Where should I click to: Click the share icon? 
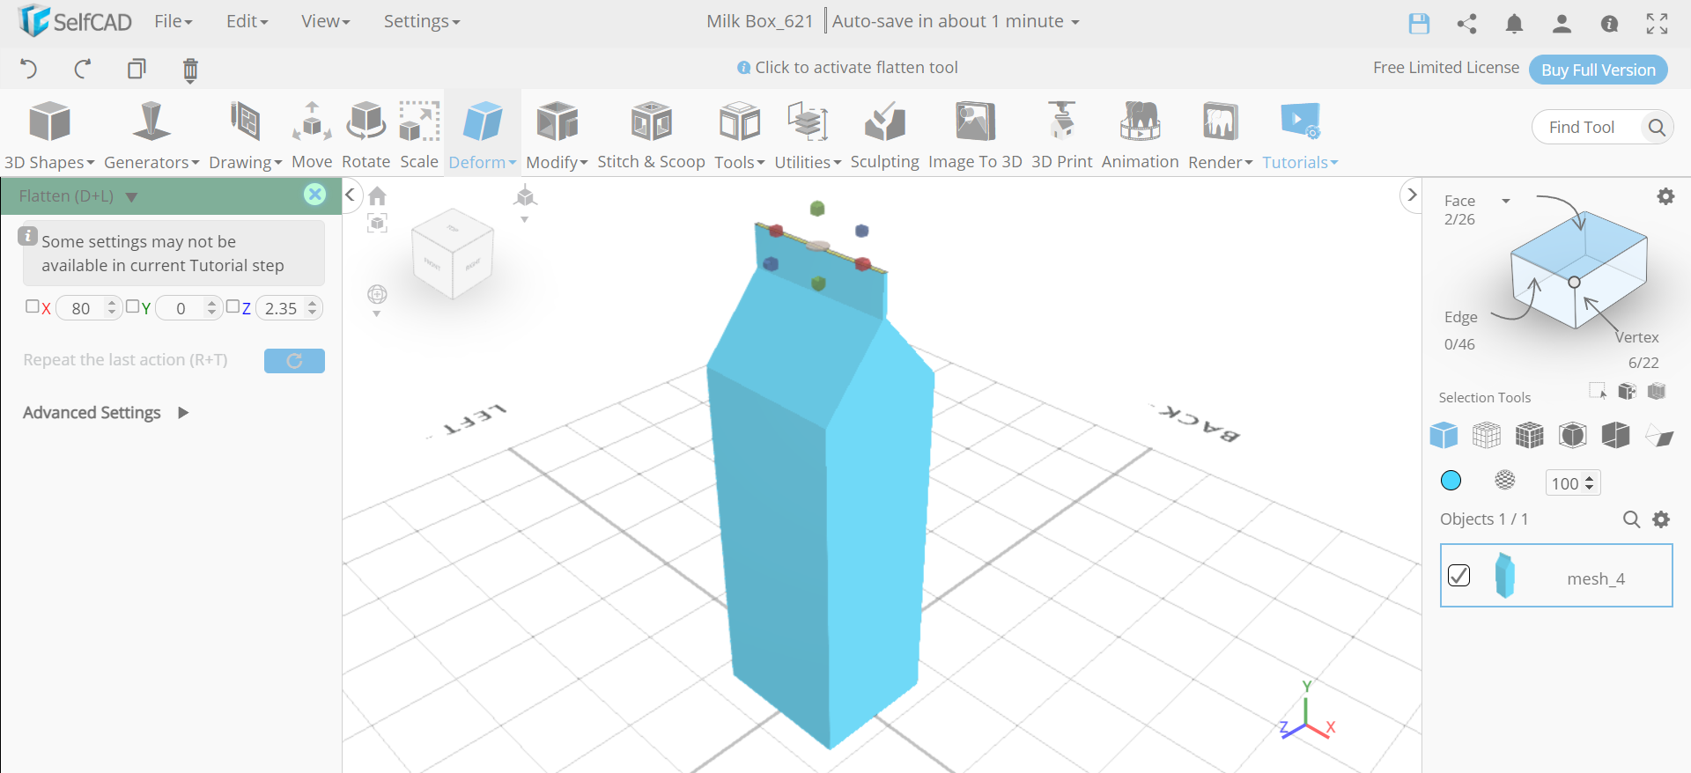click(x=1466, y=24)
